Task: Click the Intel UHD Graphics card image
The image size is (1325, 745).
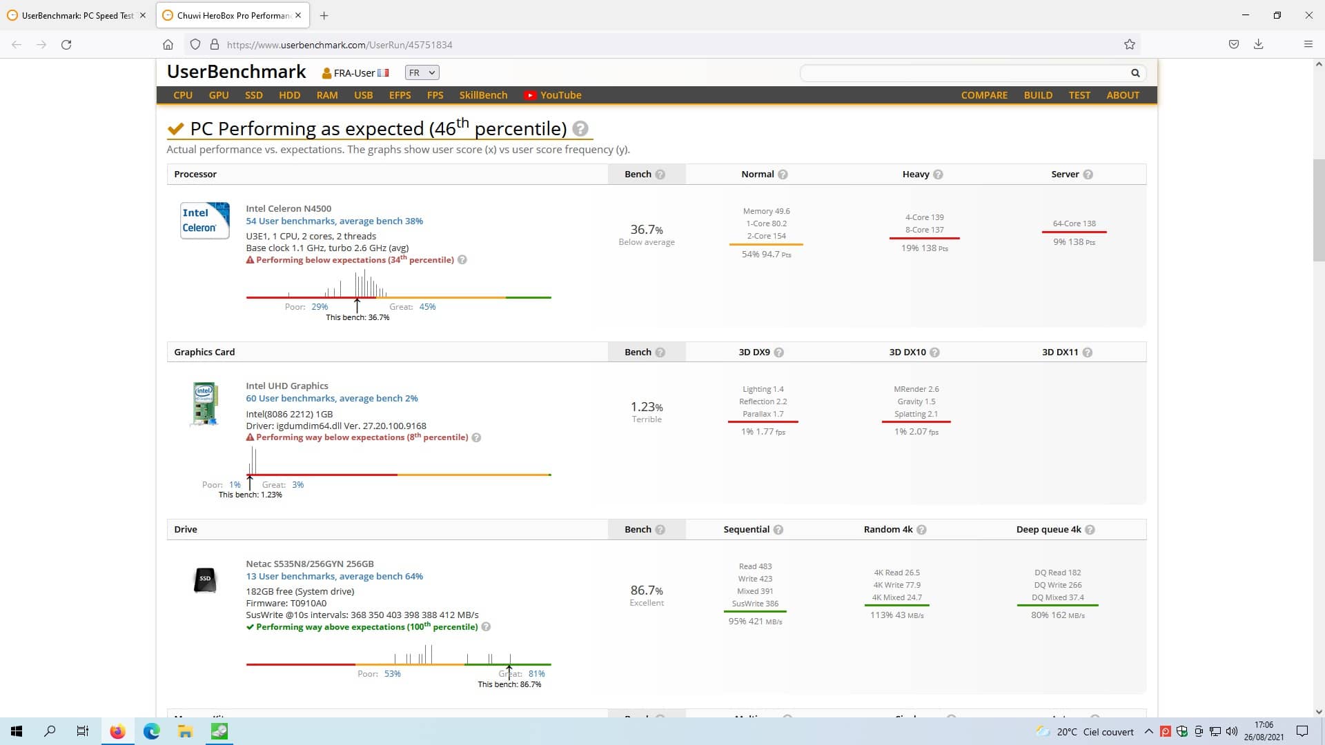Action: [x=205, y=404]
